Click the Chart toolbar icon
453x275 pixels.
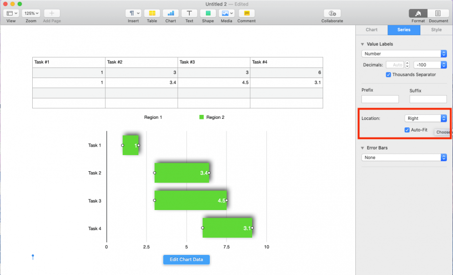tap(171, 14)
